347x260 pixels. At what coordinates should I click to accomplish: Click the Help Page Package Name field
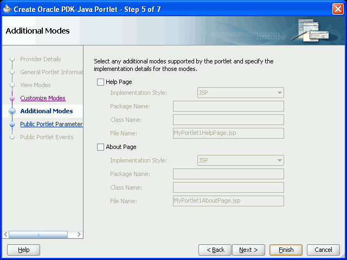pyautogui.click(x=228, y=106)
